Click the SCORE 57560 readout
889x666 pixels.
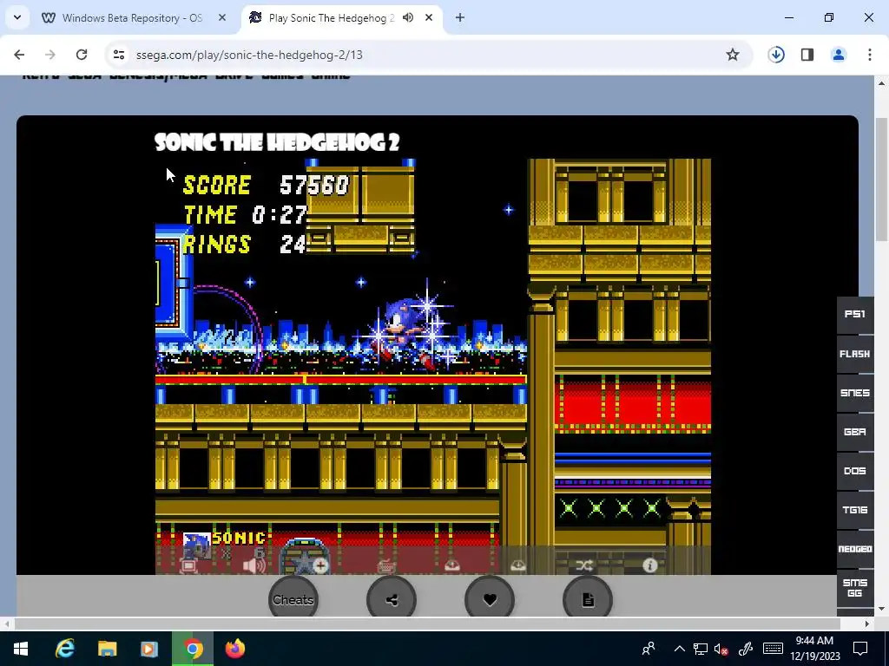pyautogui.click(x=266, y=186)
